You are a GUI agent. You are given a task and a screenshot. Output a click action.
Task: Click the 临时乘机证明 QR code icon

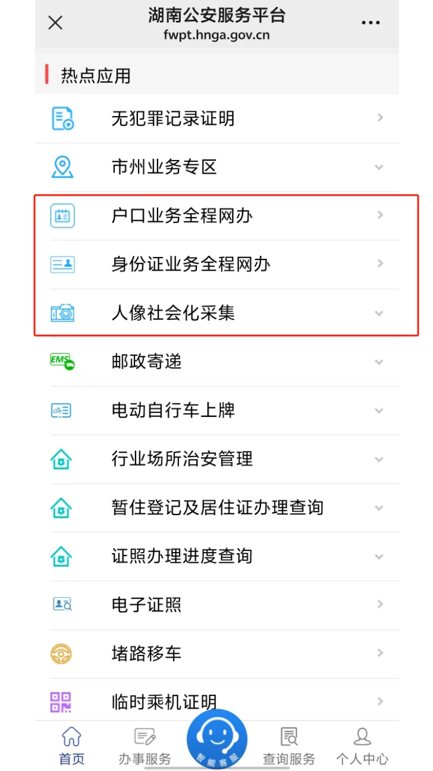(x=61, y=702)
